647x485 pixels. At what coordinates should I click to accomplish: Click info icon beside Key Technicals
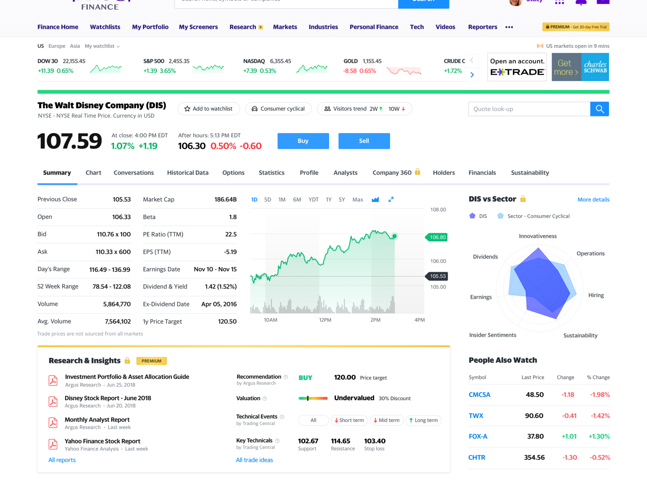(x=277, y=441)
